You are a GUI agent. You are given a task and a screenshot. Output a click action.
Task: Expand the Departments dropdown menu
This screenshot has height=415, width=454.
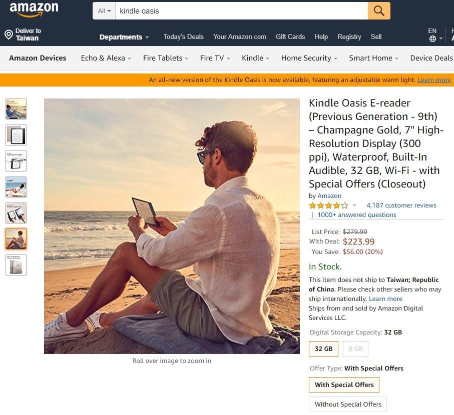pyautogui.click(x=124, y=37)
